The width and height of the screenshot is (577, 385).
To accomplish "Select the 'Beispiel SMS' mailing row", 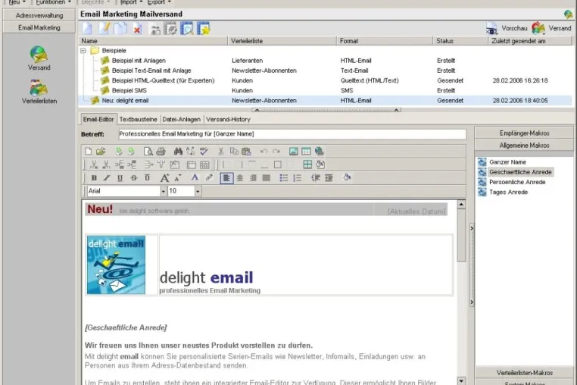I will click(325, 91).
